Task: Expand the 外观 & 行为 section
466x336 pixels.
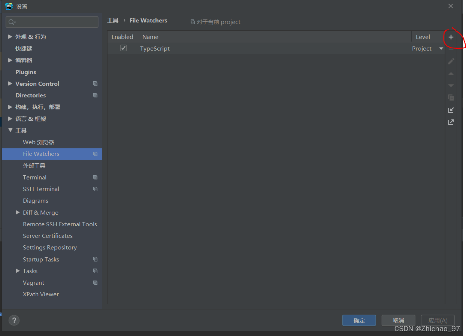Action: [10, 36]
